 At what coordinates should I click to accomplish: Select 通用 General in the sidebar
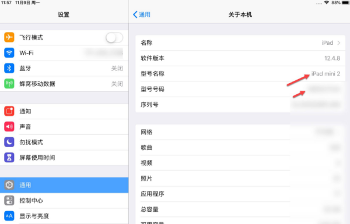point(64,185)
